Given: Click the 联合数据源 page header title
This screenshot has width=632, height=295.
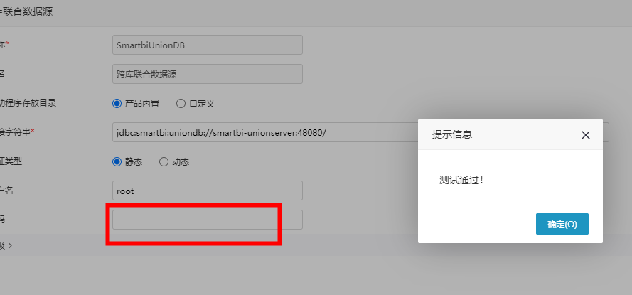Looking at the screenshot, I should (x=26, y=11).
